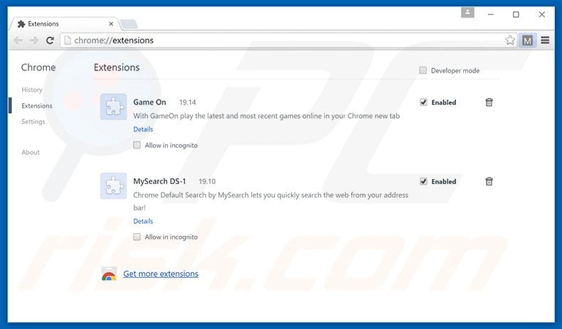Screen dimensions: 562x329
Task: Uncheck Enabled for Game On
Action: point(423,102)
